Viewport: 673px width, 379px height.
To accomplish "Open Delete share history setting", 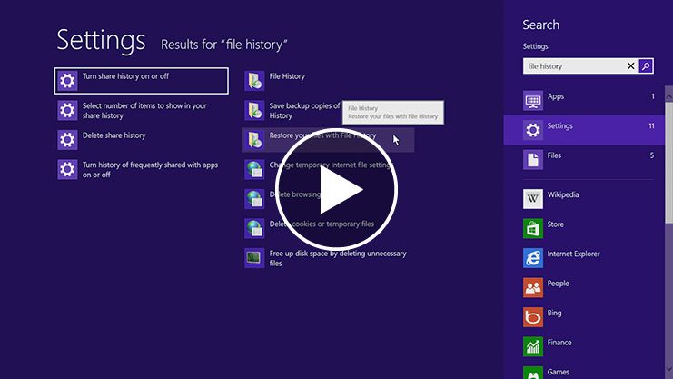I will tap(114, 138).
